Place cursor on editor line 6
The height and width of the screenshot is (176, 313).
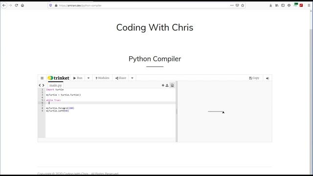(111, 103)
